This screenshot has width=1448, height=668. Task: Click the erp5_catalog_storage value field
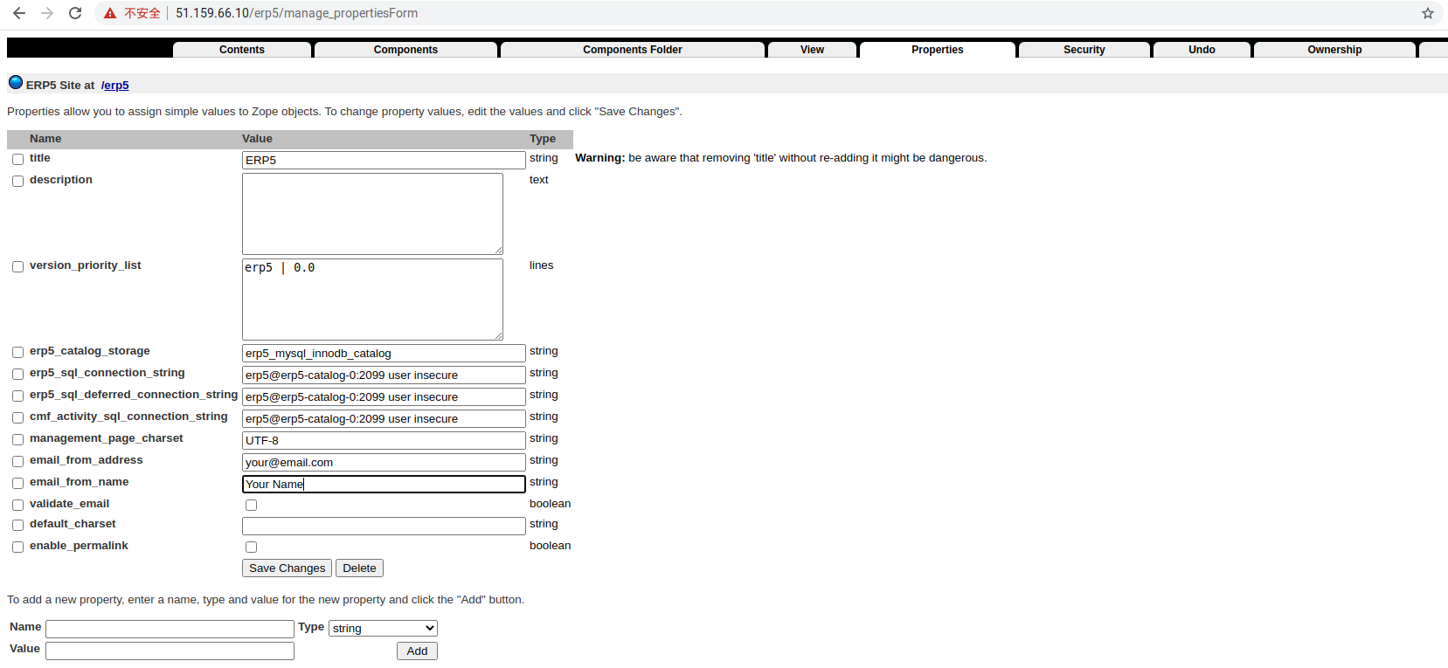384,353
